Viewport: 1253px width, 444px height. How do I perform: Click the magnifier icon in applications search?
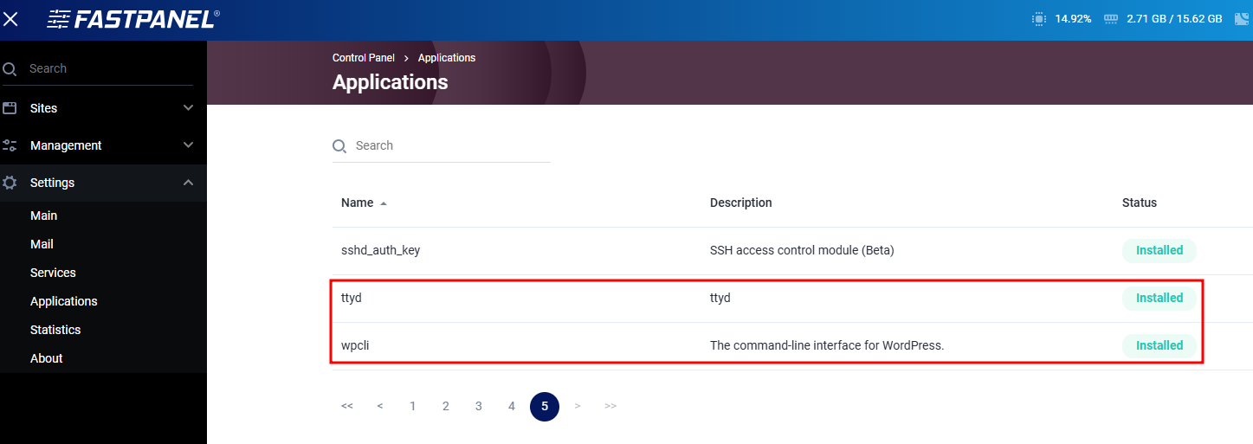339,146
